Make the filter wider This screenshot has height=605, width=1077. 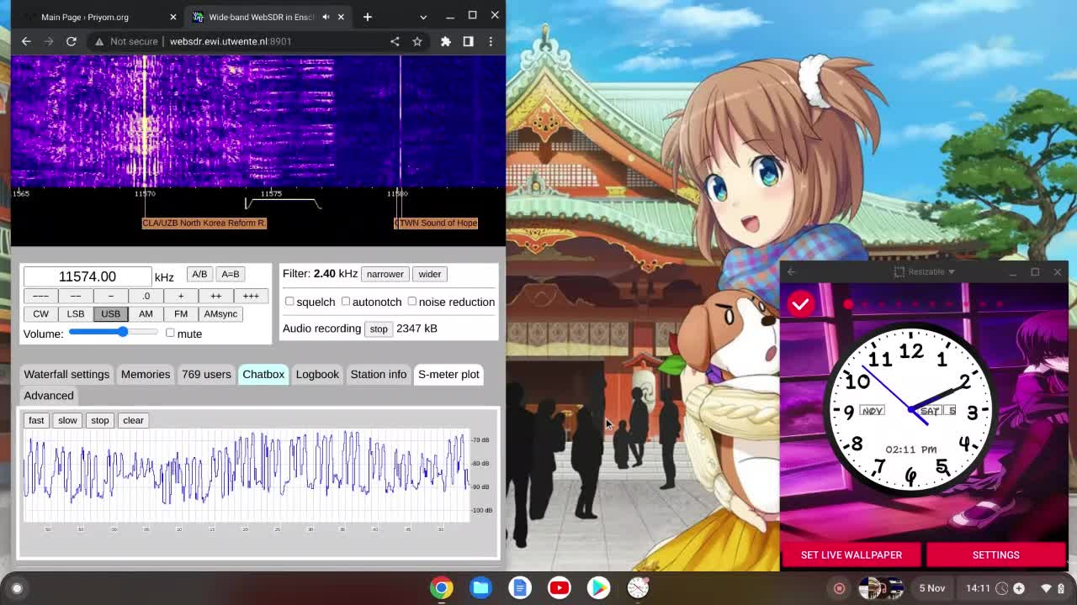[429, 275]
